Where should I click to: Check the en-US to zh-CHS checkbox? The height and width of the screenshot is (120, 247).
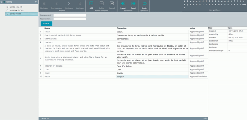7,10
